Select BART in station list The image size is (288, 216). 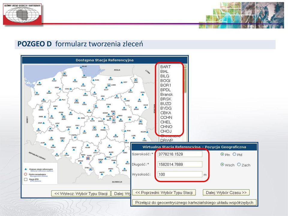click(x=166, y=67)
